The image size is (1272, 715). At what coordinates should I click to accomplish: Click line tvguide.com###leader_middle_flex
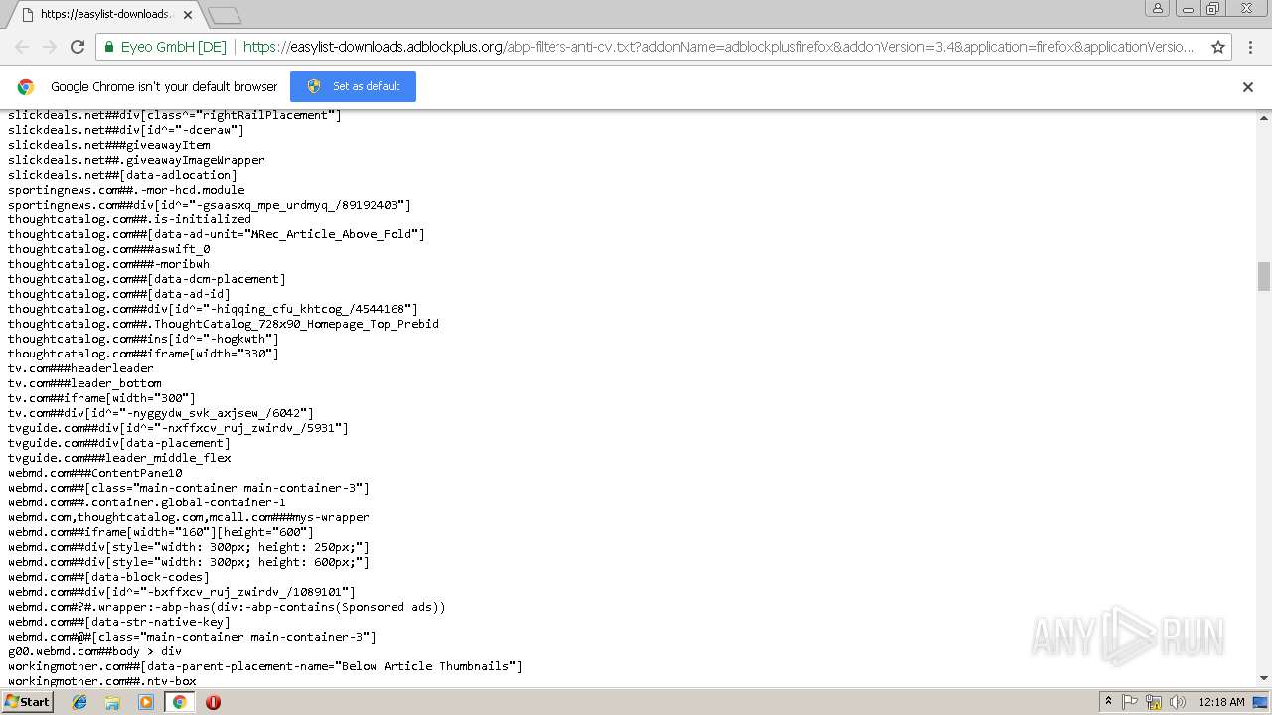coord(119,458)
